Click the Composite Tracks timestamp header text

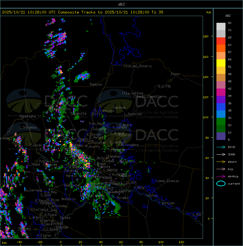[x=83, y=12]
